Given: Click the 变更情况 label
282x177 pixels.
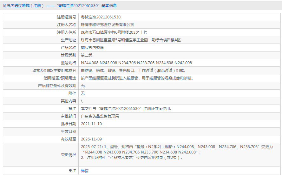Looking at the screenshot, I should [69, 155].
